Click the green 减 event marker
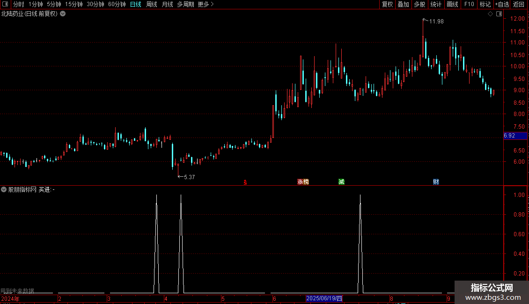Image resolution: width=529 pixels, height=304 pixels. click(x=341, y=182)
